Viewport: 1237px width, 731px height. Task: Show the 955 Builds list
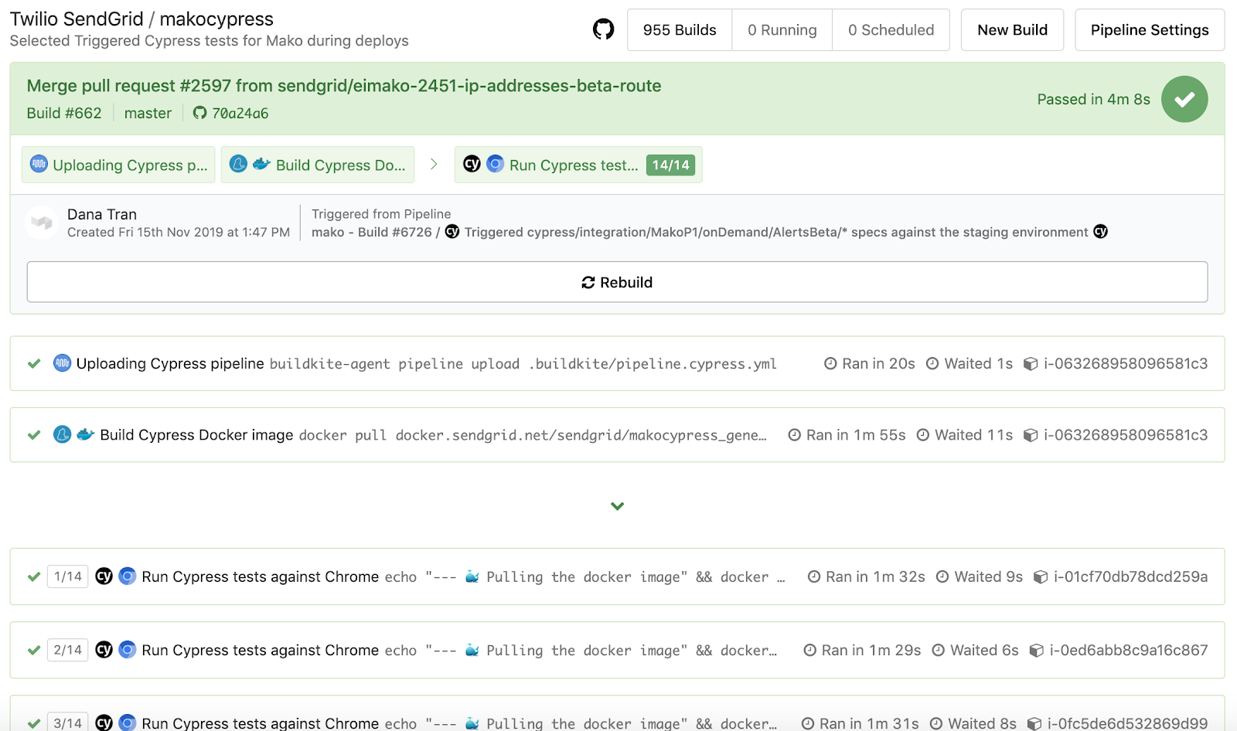point(679,30)
